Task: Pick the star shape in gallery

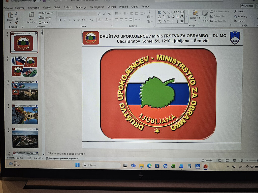Action: [x=182, y=21]
